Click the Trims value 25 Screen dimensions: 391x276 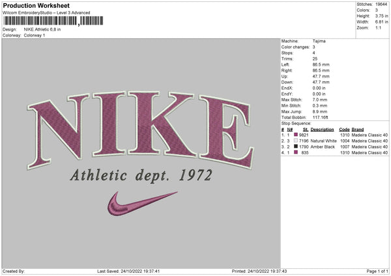[315, 59]
